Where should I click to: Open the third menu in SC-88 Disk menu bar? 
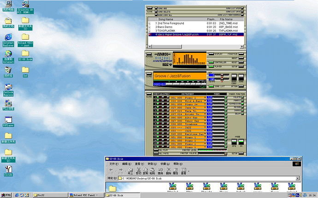pyautogui.click(x=140, y=164)
